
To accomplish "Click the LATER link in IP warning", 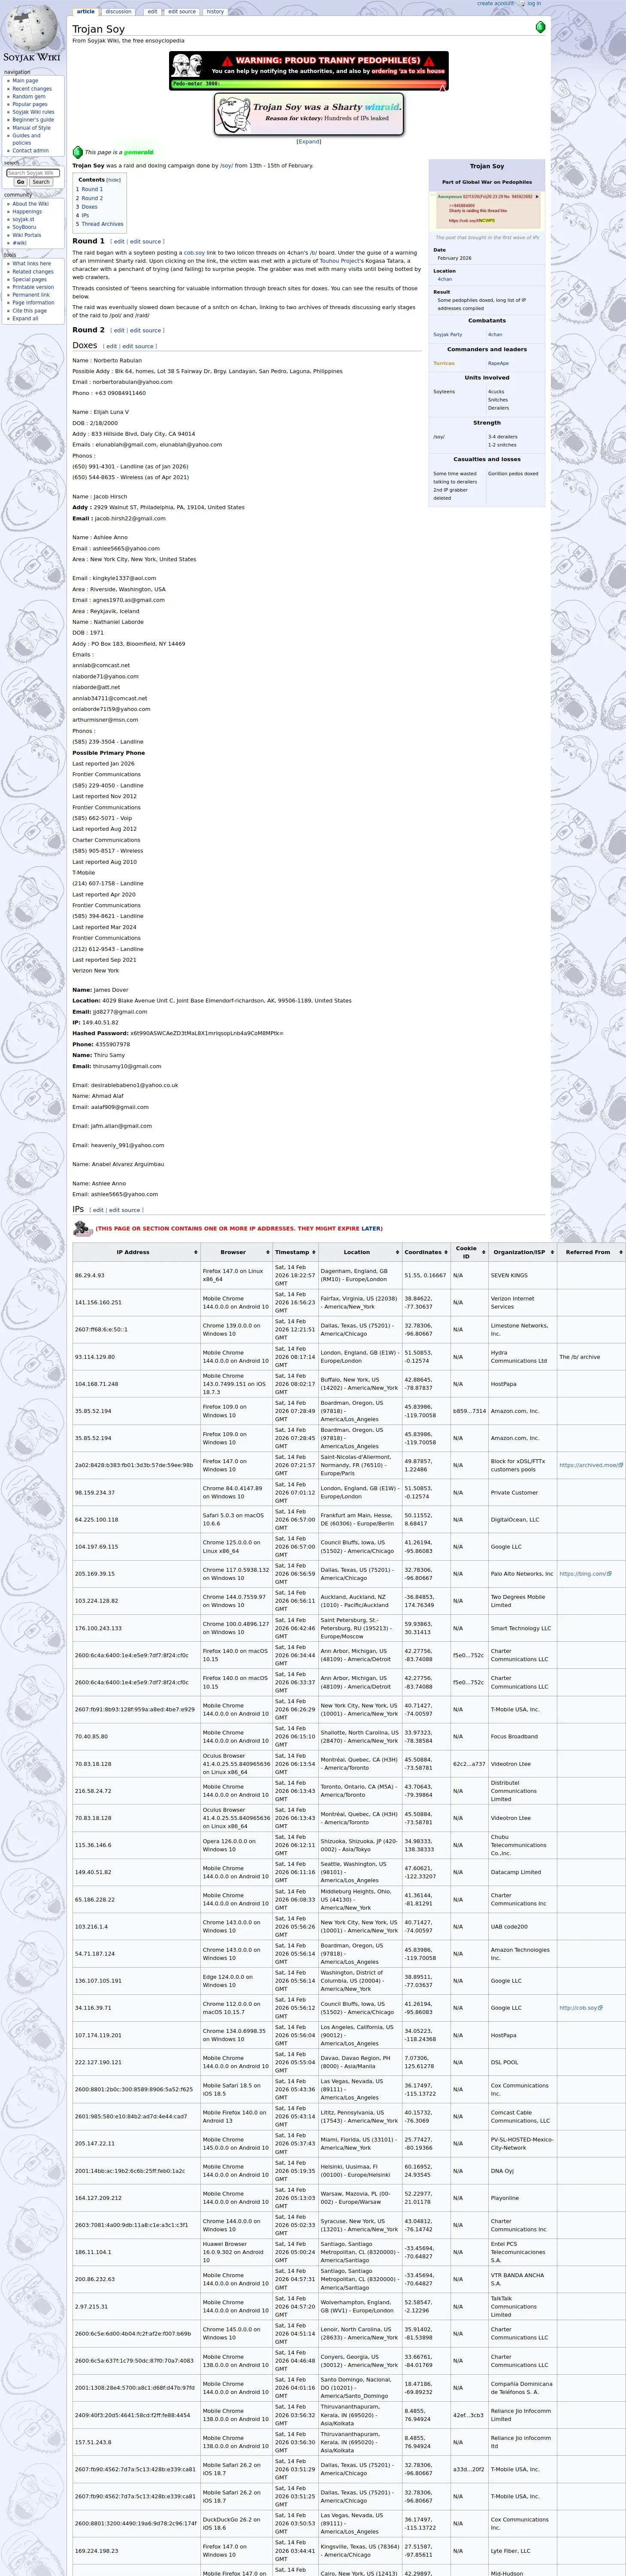I will click(371, 1229).
